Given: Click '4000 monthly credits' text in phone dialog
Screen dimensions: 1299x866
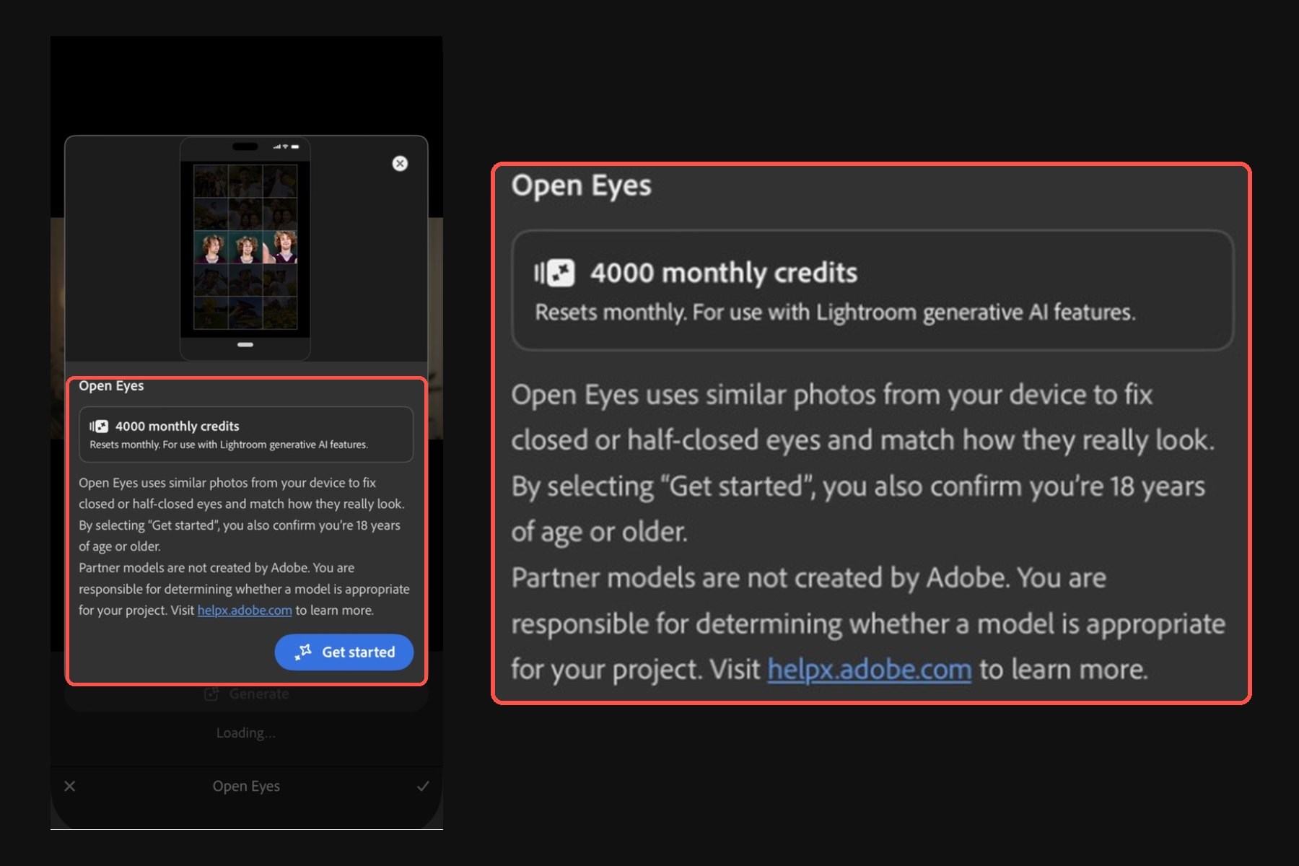Looking at the screenshot, I should tap(178, 427).
